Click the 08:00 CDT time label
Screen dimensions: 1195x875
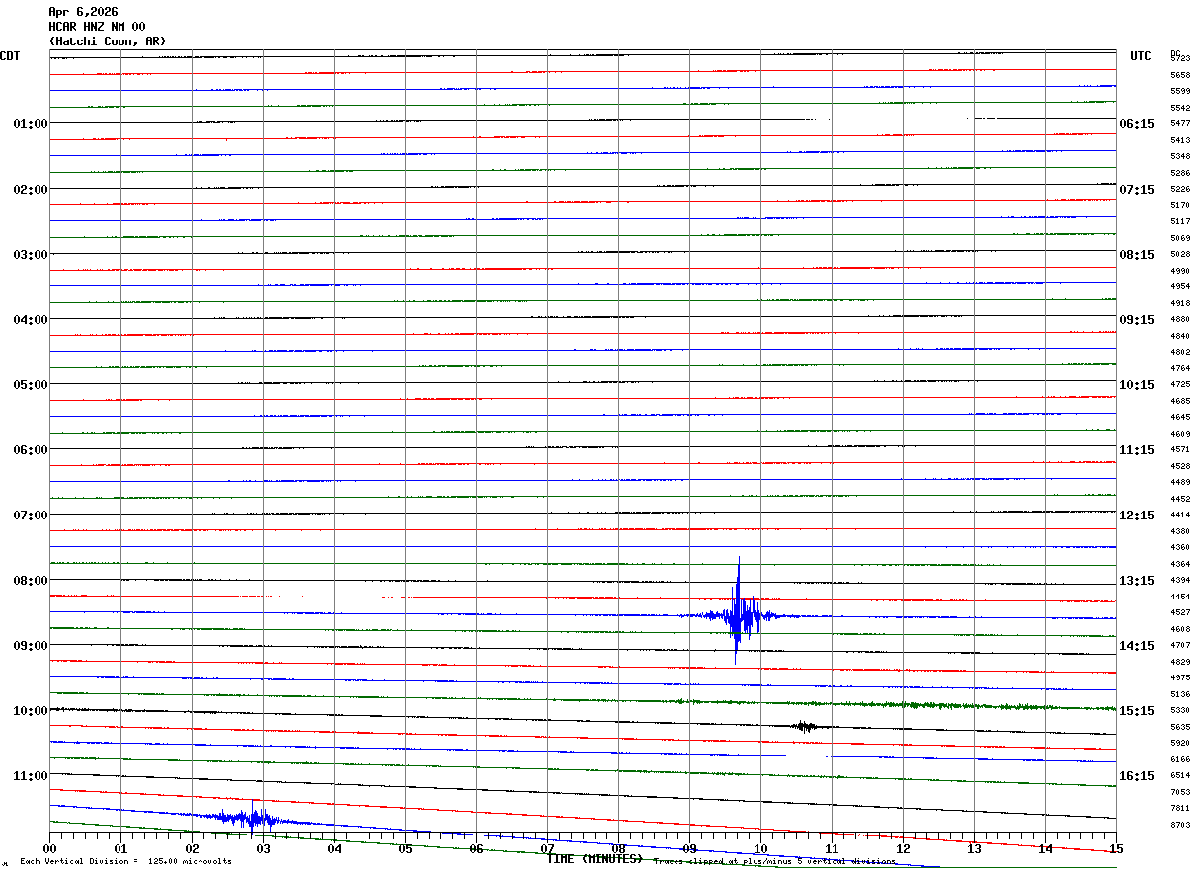tap(31, 581)
